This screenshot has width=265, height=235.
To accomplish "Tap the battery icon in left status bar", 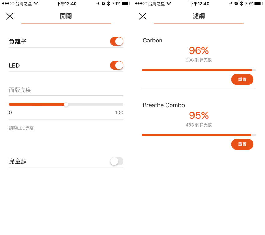I will point(126,3).
